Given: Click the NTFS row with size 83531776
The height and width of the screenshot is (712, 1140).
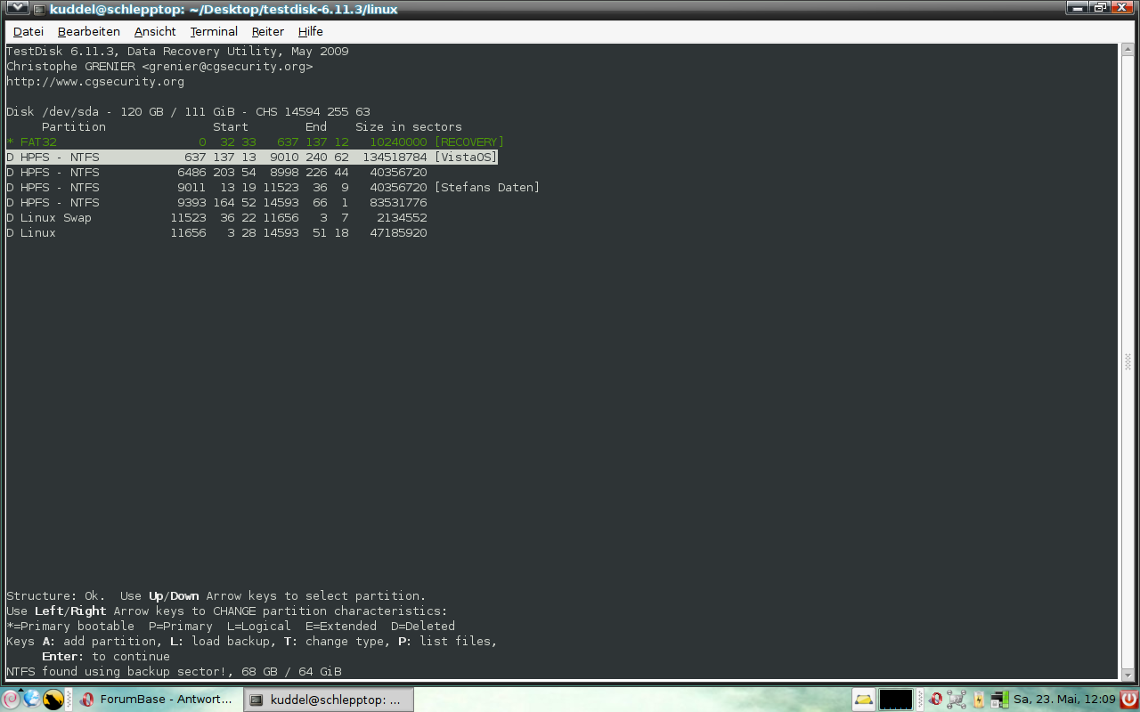Looking at the screenshot, I should (216, 203).
